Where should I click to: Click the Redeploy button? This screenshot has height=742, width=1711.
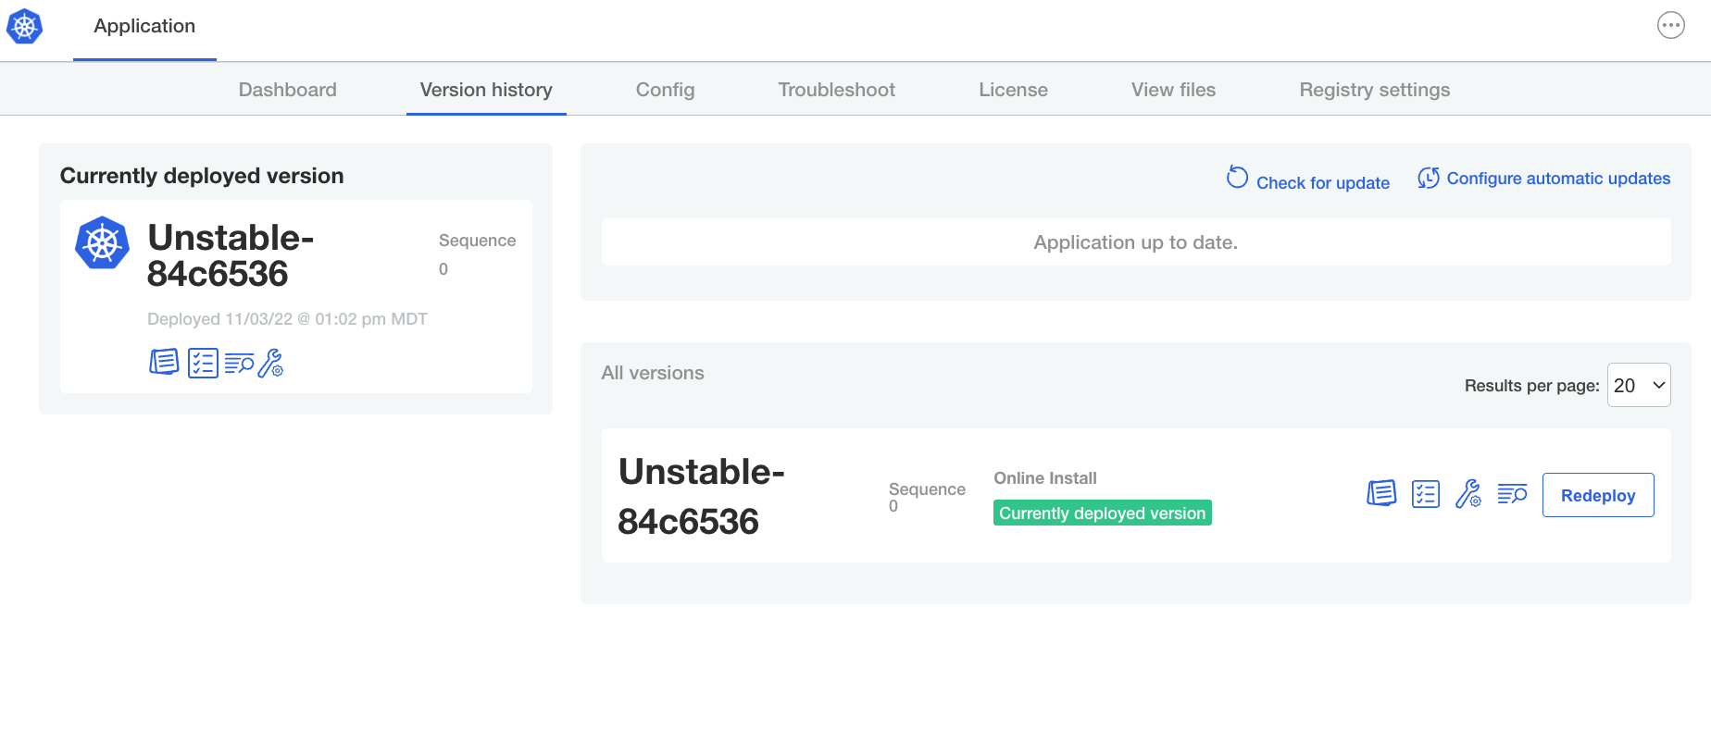(1598, 495)
